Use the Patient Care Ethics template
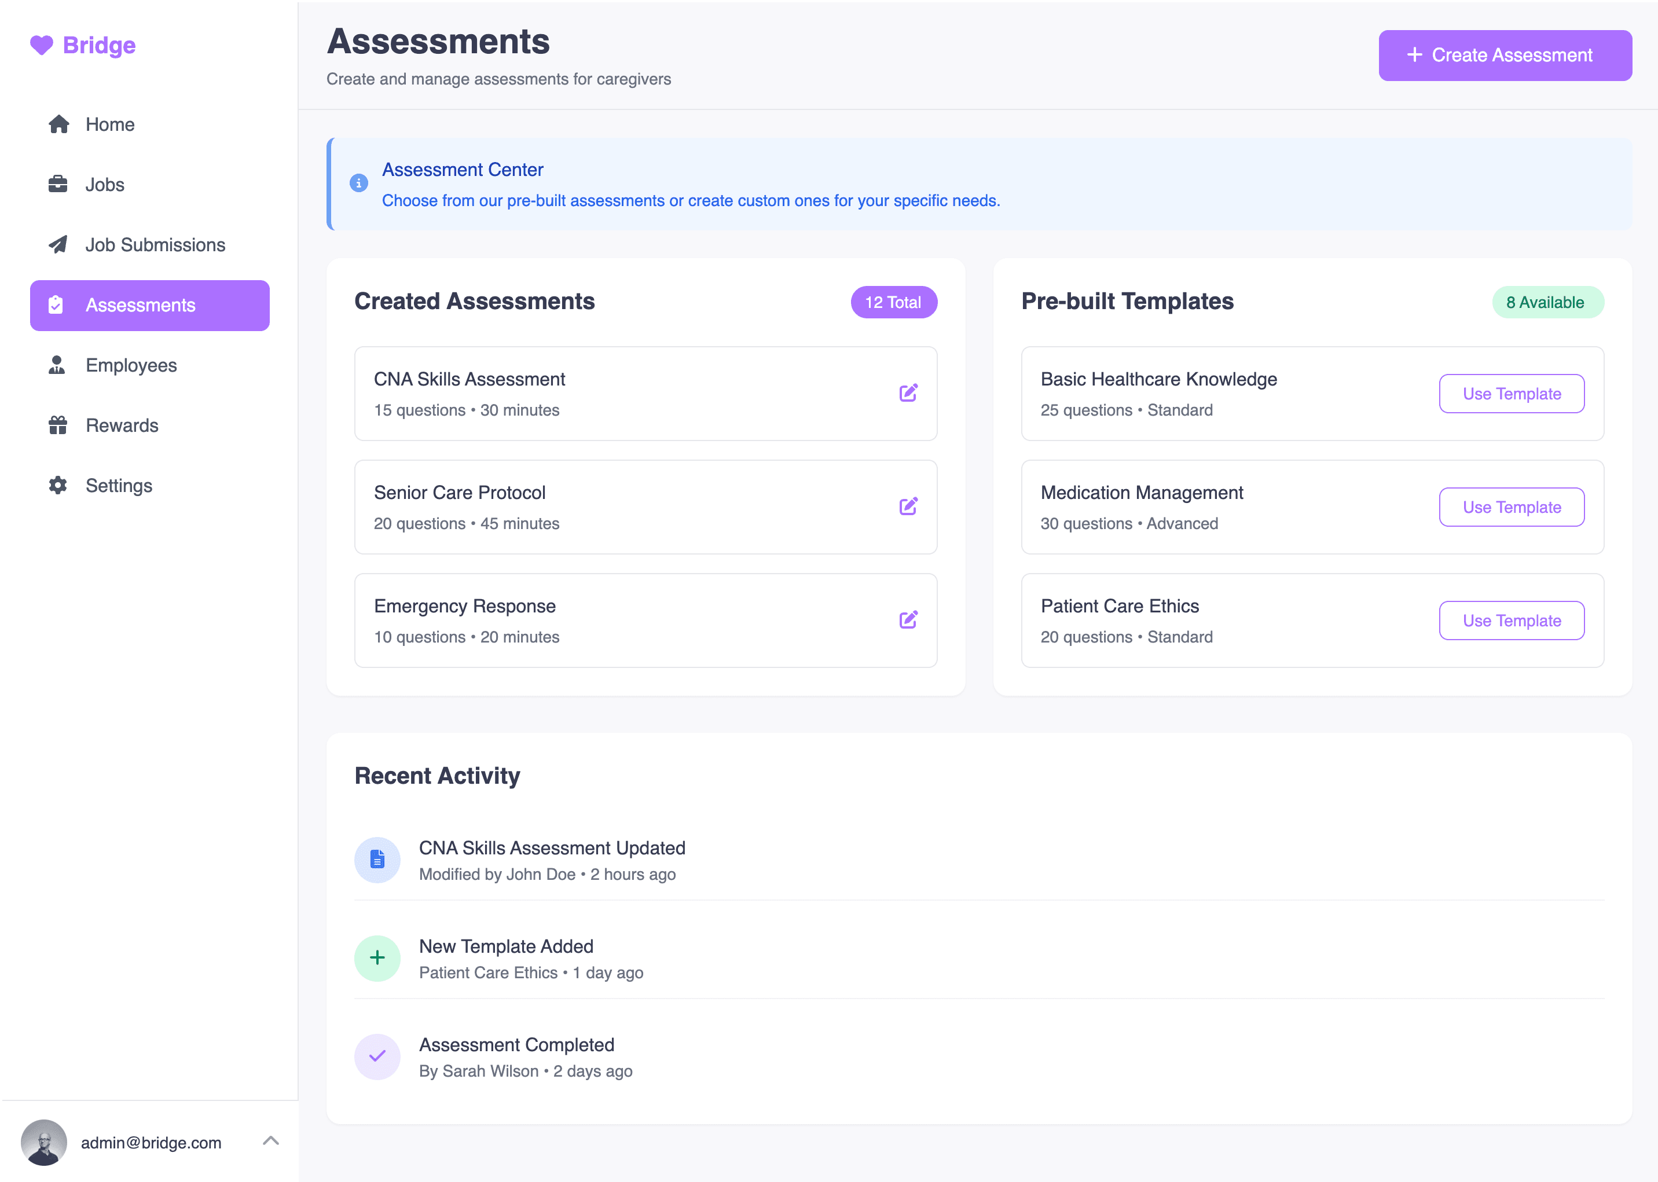The width and height of the screenshot is (1658, 1182). (1511, 621)
